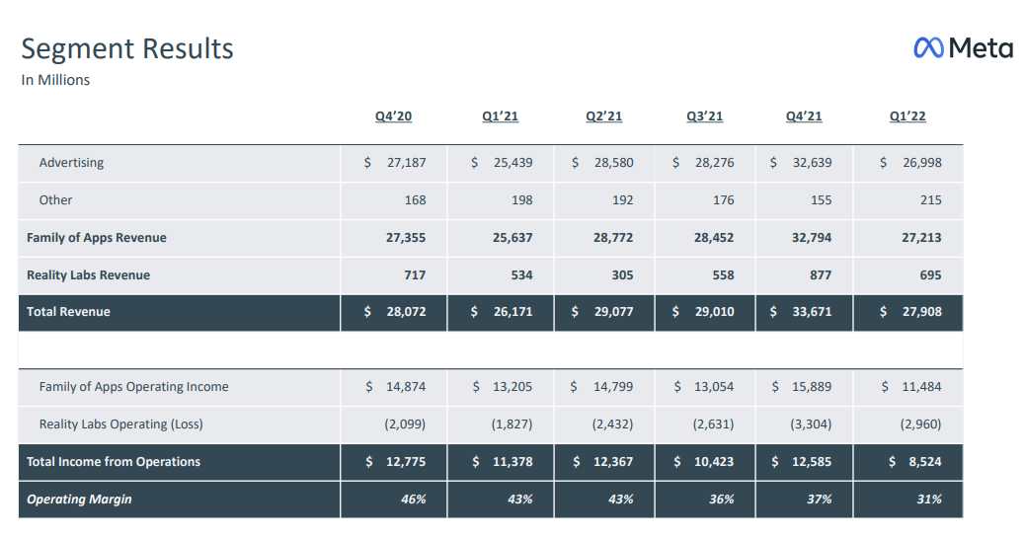Select the Reality Labs Revenue row label
Screen dimensions: 1025x539
pos(89,275)
